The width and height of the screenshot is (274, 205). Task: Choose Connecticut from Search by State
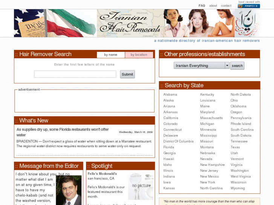173,130
